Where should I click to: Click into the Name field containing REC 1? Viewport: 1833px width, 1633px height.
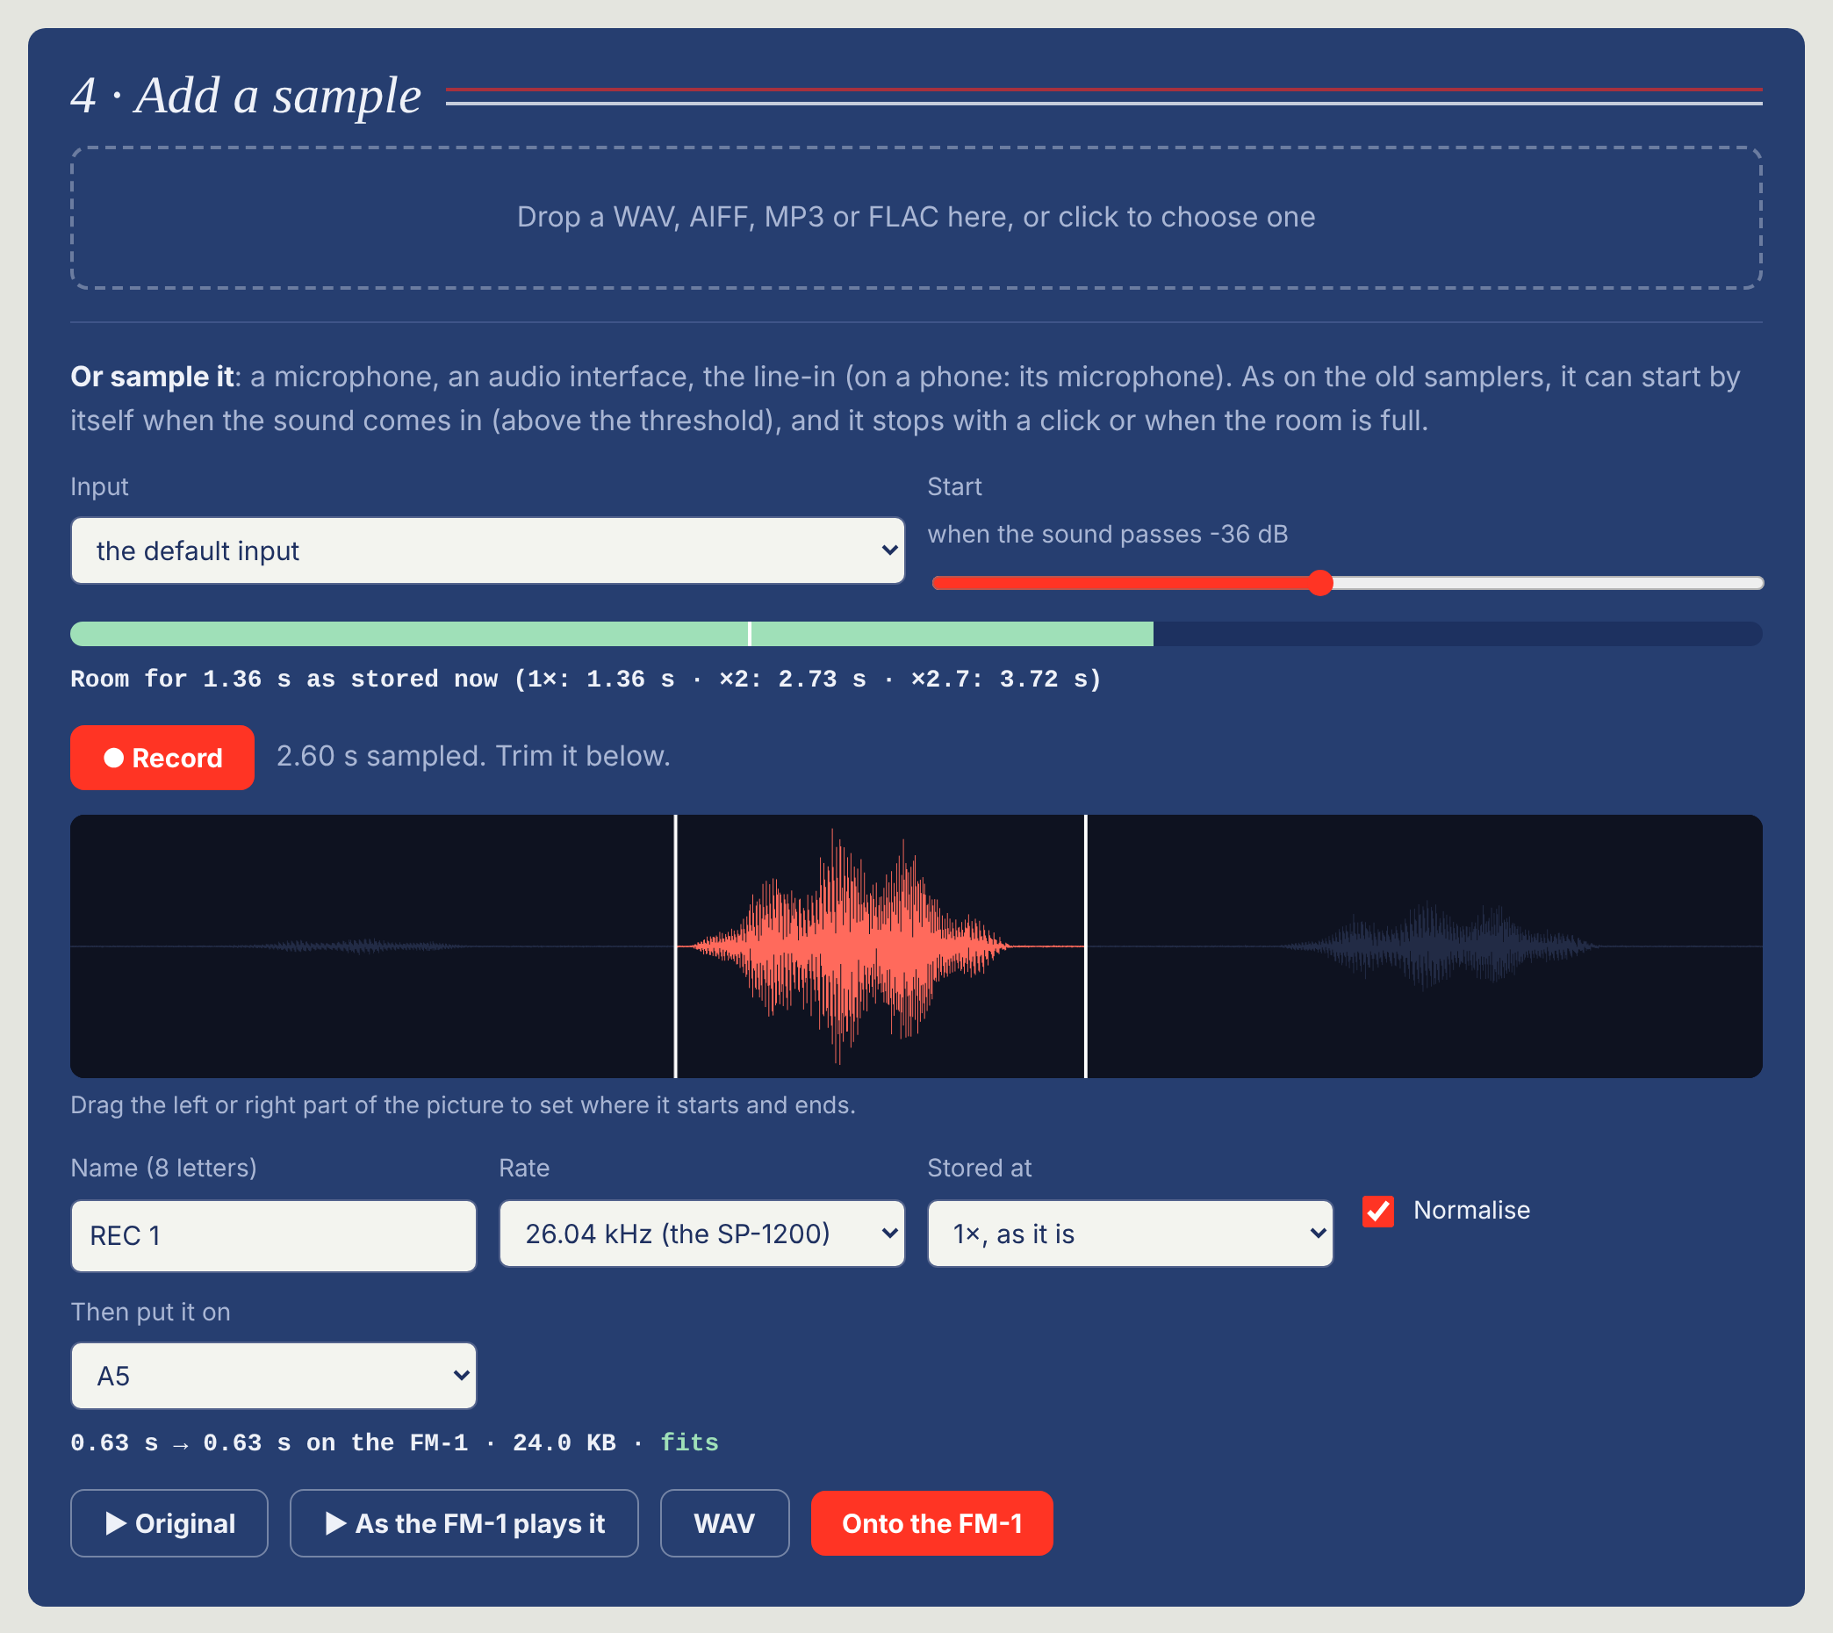274,1235
